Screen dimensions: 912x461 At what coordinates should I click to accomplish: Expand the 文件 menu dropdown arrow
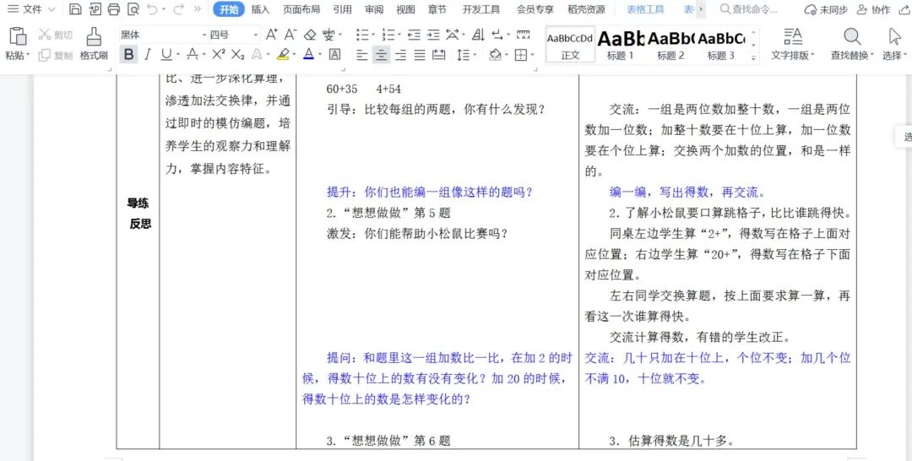pos(52,9)
